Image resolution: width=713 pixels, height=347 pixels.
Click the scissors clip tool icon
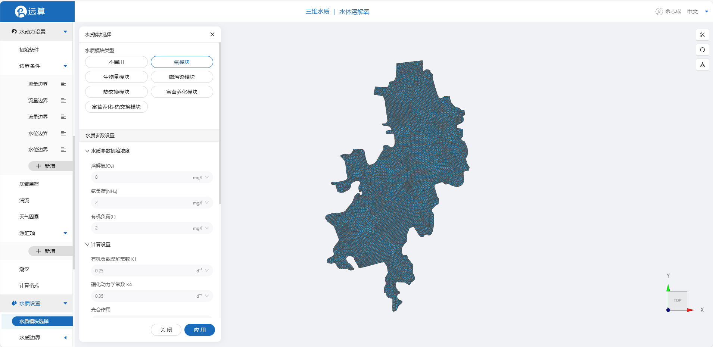(703, 35)
